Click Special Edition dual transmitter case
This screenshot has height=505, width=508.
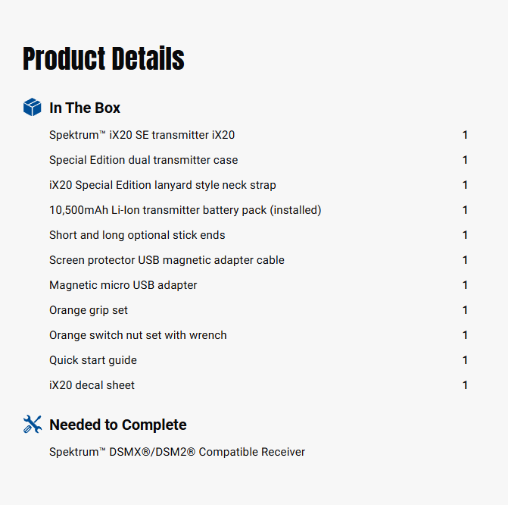click(143, 160)
